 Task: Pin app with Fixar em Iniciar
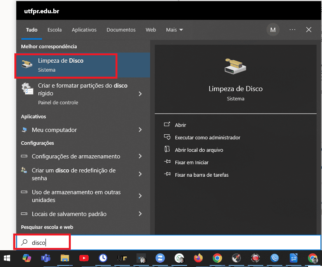tap(191, 162)
